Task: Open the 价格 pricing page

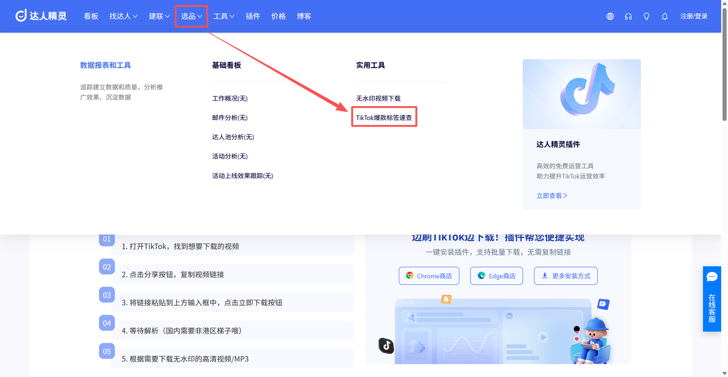Action: click(279, 16)
